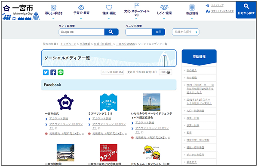The width and height of the screenshot is (258, 167).
Task: Open sidebar 政策・計画 link
Action: point(193,118)
